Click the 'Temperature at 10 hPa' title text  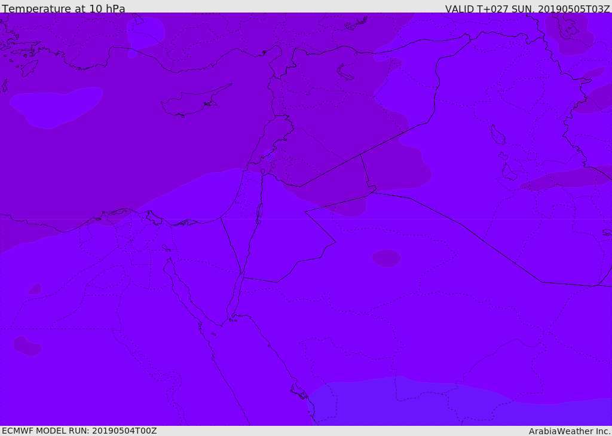click(63, 8)
